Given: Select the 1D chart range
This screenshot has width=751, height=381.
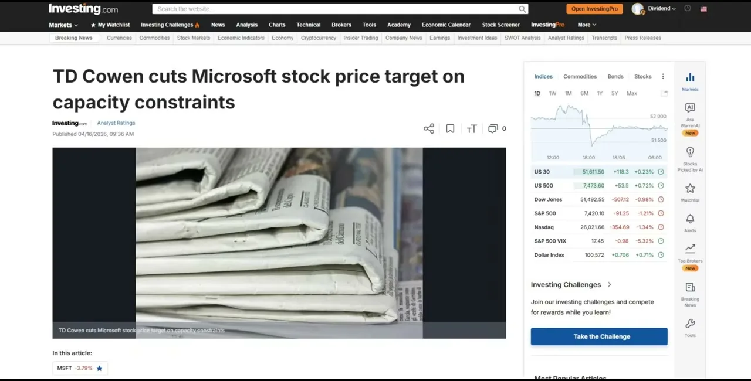Looking at the screenshot, I should [537, 93].
